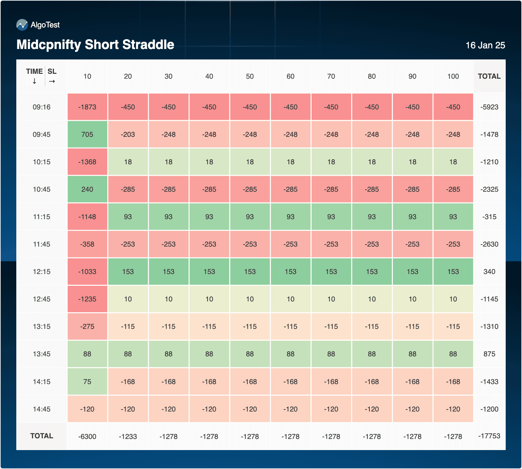Viewport: 522px width, 469px height.
Task: Select the SL 100 column header
Action: [453, 76]
